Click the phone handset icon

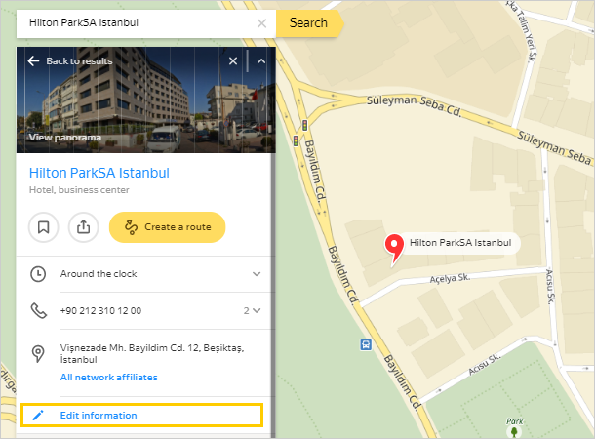[39, 311]
